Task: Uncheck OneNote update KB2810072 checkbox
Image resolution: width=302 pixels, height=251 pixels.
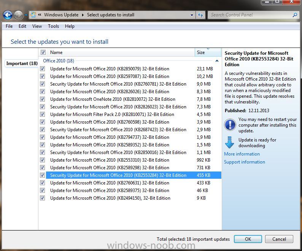Action: [x=42, y=99]
